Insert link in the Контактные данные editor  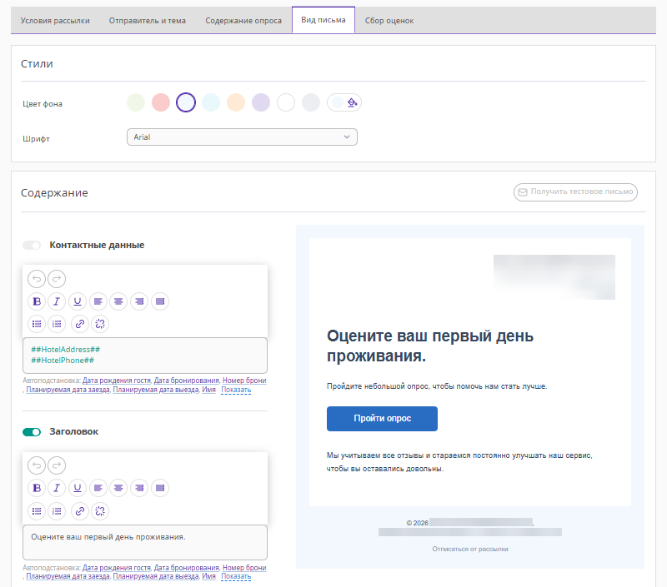[x=79, y=324]
